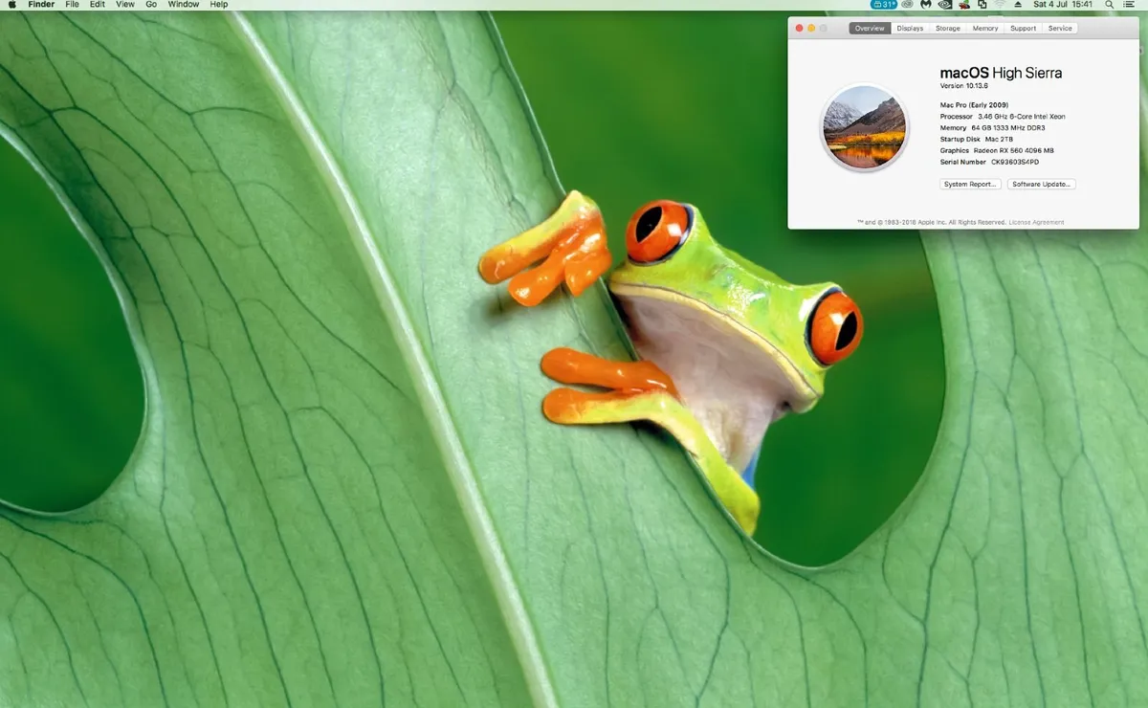1148x708 pixels.
Task: Open the Help menu
Action: 219,5
